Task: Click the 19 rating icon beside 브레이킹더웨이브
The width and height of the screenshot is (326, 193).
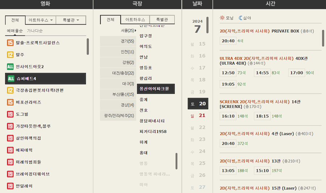Action: pos(10,174)
